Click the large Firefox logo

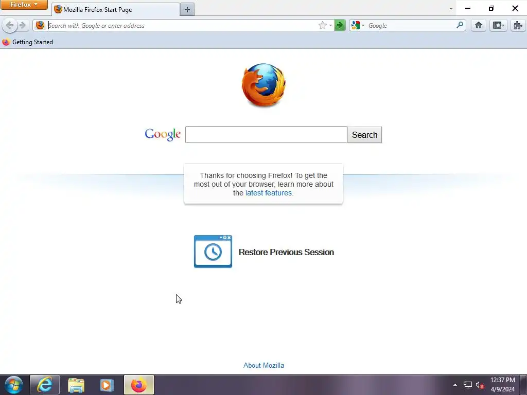click(x=264, y=85)
